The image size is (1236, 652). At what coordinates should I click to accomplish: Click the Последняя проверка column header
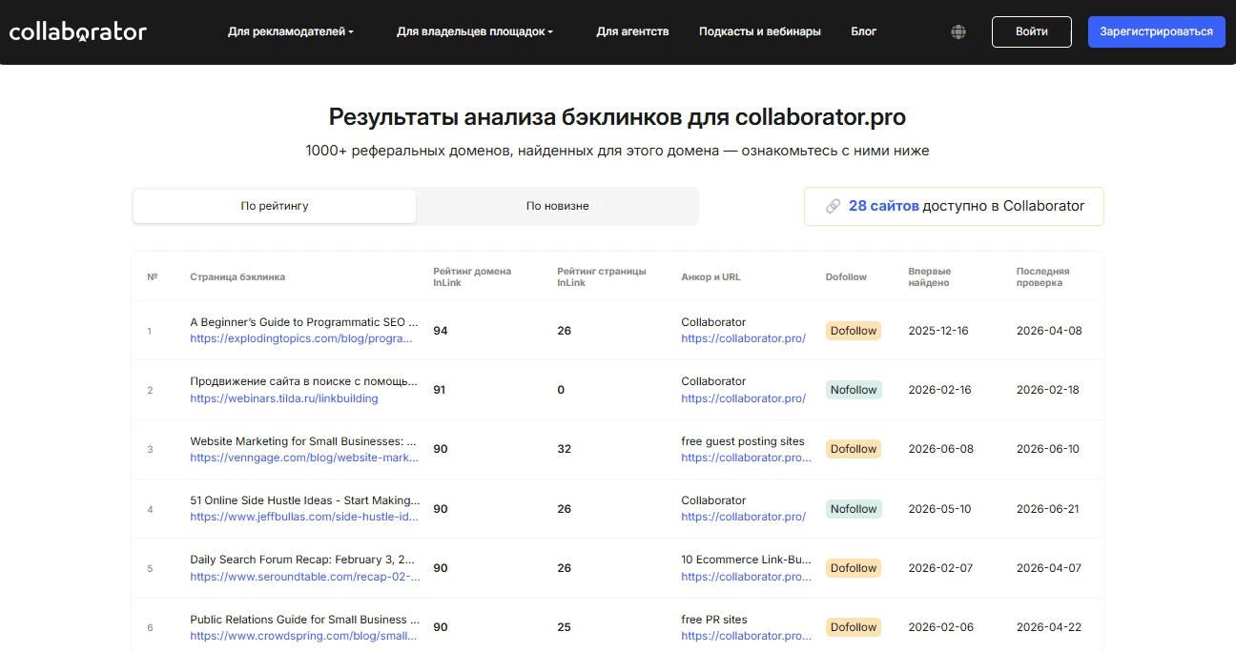point(1043,277)
